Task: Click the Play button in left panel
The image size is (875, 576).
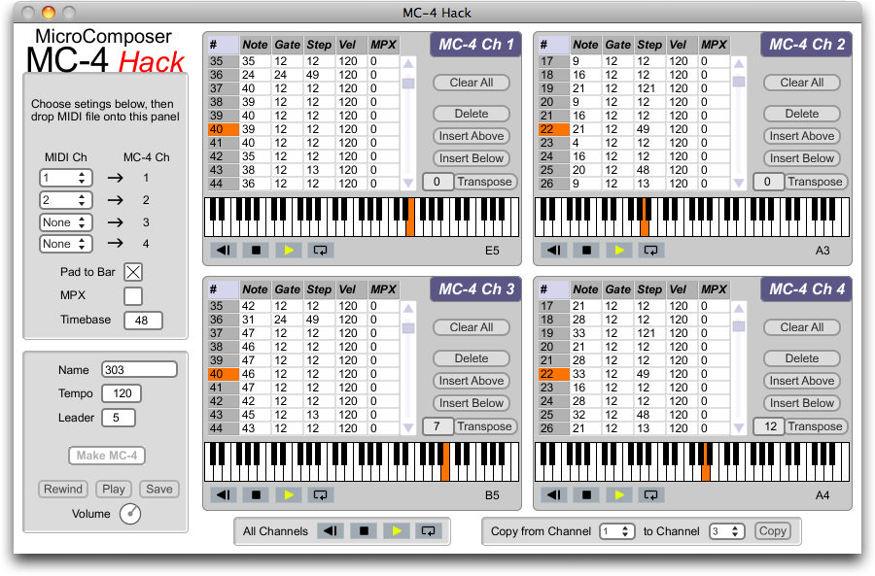Action: (x=114, y=489)
